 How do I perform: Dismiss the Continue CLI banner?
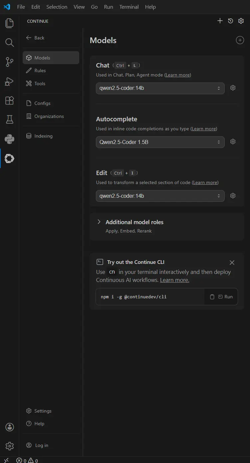(232, 263)
